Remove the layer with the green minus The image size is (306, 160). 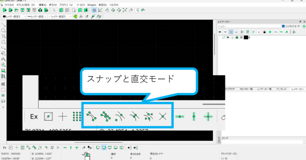coord(281,32)
